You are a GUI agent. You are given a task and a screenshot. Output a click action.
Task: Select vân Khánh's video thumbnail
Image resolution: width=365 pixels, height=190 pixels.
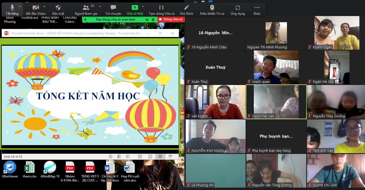(x=215, y=102)
